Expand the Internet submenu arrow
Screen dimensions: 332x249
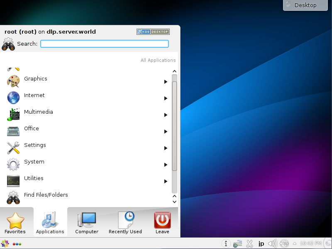tap(166, 98)
